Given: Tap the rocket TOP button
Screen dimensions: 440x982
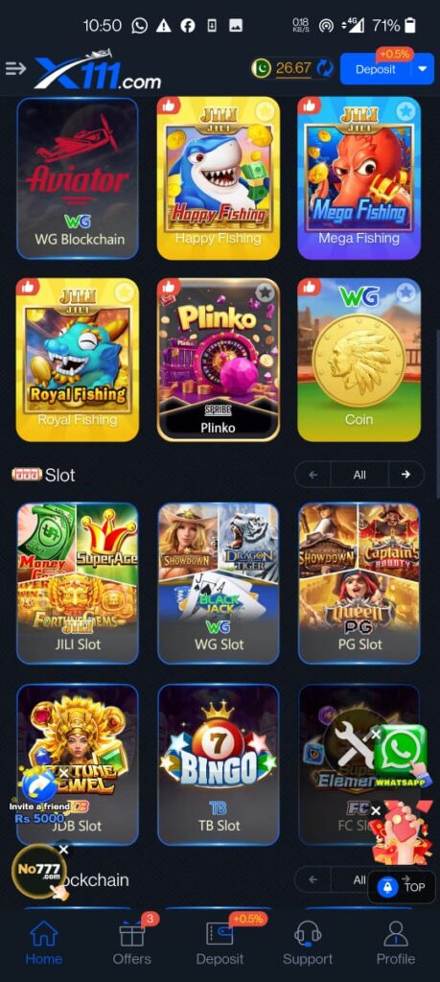Looking at the screenshot, I should [402, 887].
